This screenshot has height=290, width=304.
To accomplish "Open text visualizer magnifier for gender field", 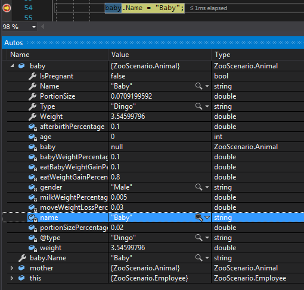I will pos(199,187).
